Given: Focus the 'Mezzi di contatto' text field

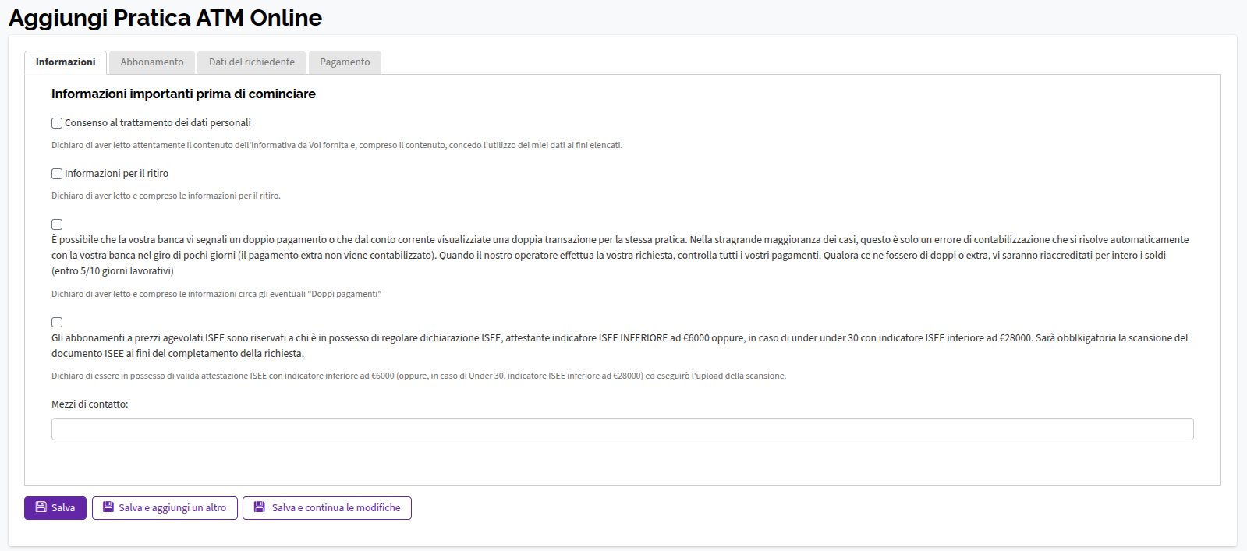Looking at the screenshot, I should pyautogui.click(x=622, y=429).
